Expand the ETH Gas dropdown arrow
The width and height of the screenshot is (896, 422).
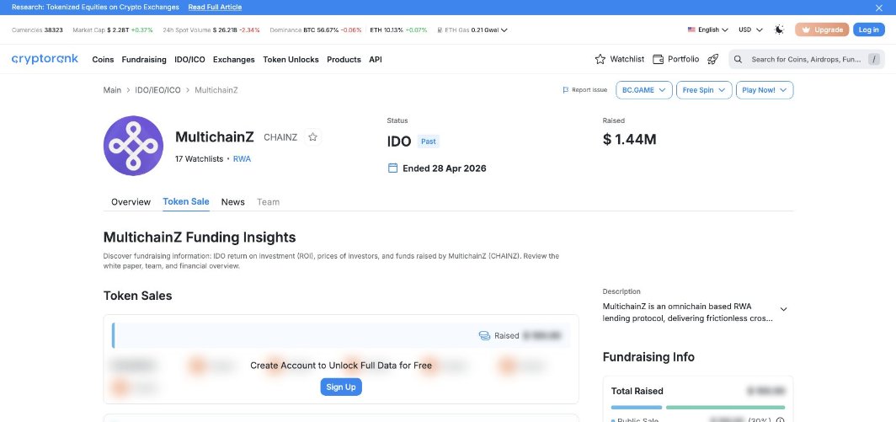[504, 30]
